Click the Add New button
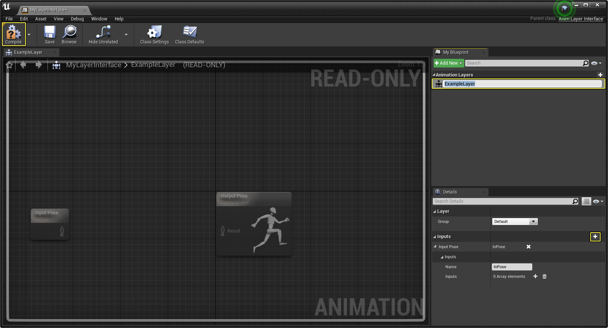 pos(448,63)
